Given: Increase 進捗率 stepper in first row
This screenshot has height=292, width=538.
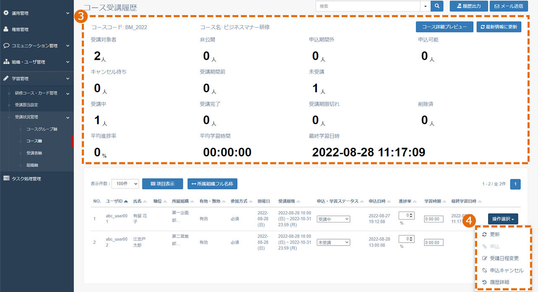Looking at the screenshot, I should [x=412, y=214].
